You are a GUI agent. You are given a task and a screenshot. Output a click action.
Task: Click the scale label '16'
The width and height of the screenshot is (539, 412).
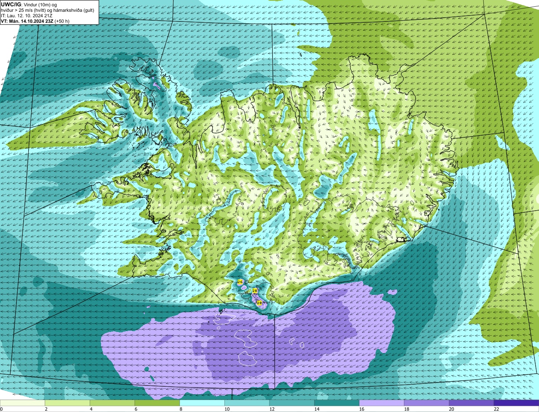(x=362, y=409)
